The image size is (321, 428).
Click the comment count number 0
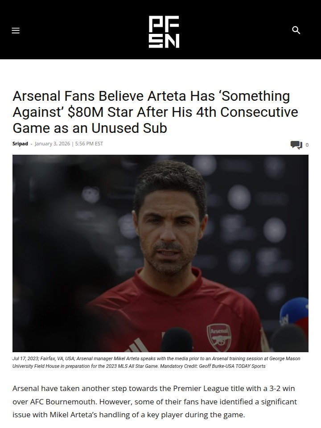(307, 145)
